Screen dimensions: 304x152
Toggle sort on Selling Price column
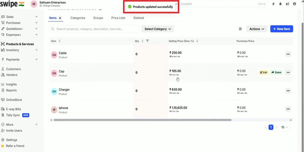(x=197, y=41)
